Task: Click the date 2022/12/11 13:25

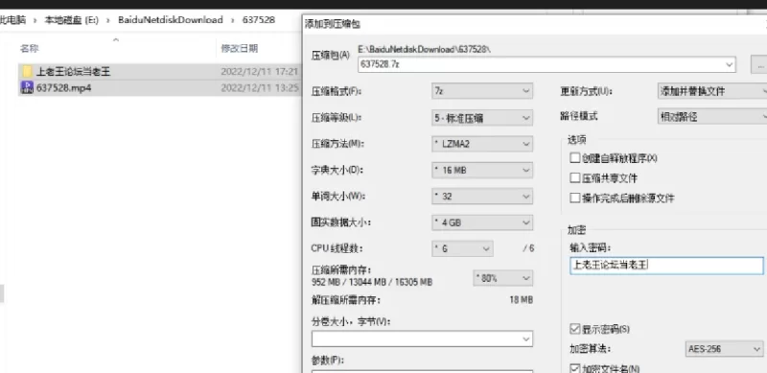Action: click(x=259, y=88)
